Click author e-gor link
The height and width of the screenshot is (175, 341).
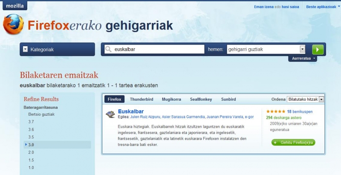249,117
